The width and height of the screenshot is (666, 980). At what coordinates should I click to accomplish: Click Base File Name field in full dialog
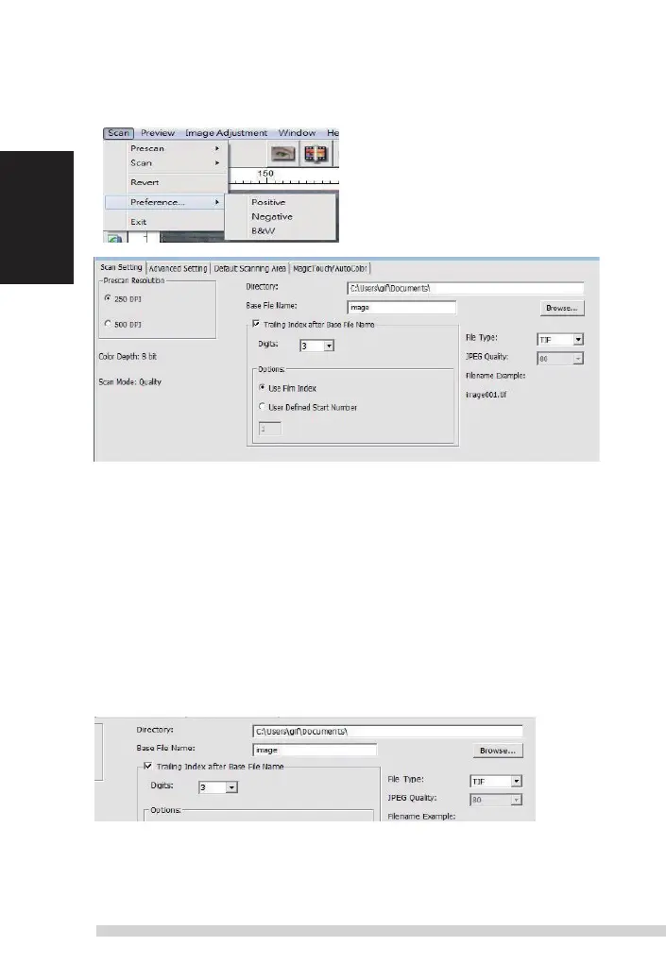[x=401, y=308]
